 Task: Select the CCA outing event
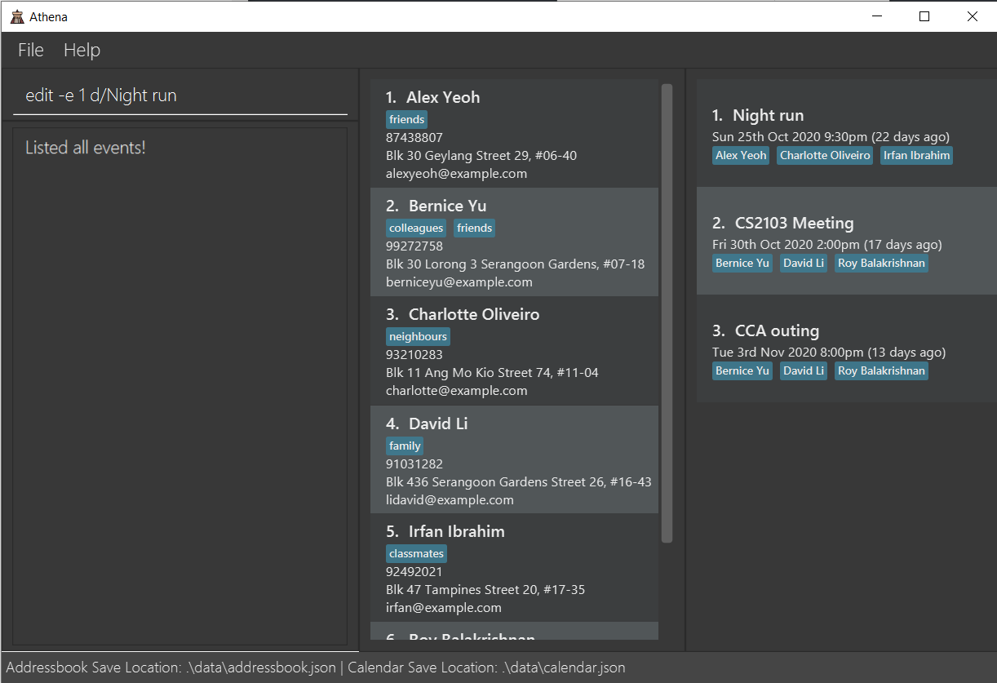pyautogui.click(x=846, y=348)
